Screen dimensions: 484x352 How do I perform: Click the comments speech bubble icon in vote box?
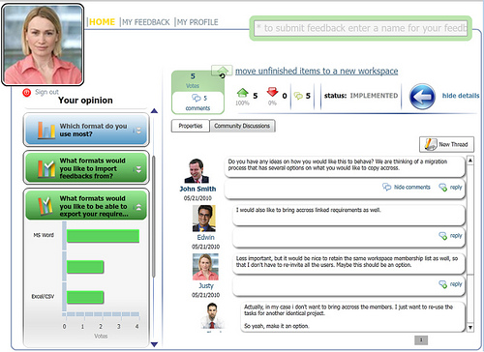coord(197,98)
